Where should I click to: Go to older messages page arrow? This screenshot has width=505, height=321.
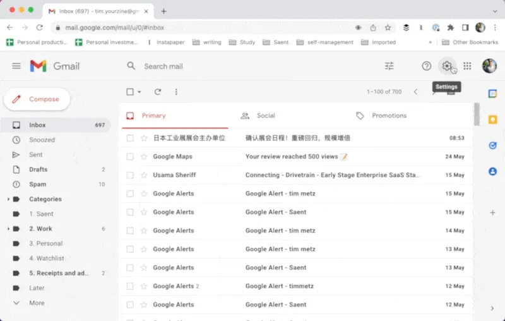pos(434,92)
